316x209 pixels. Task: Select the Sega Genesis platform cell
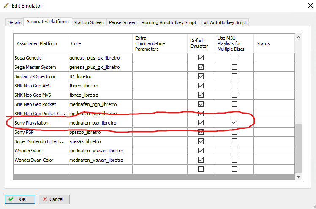(x=41, y=58)
